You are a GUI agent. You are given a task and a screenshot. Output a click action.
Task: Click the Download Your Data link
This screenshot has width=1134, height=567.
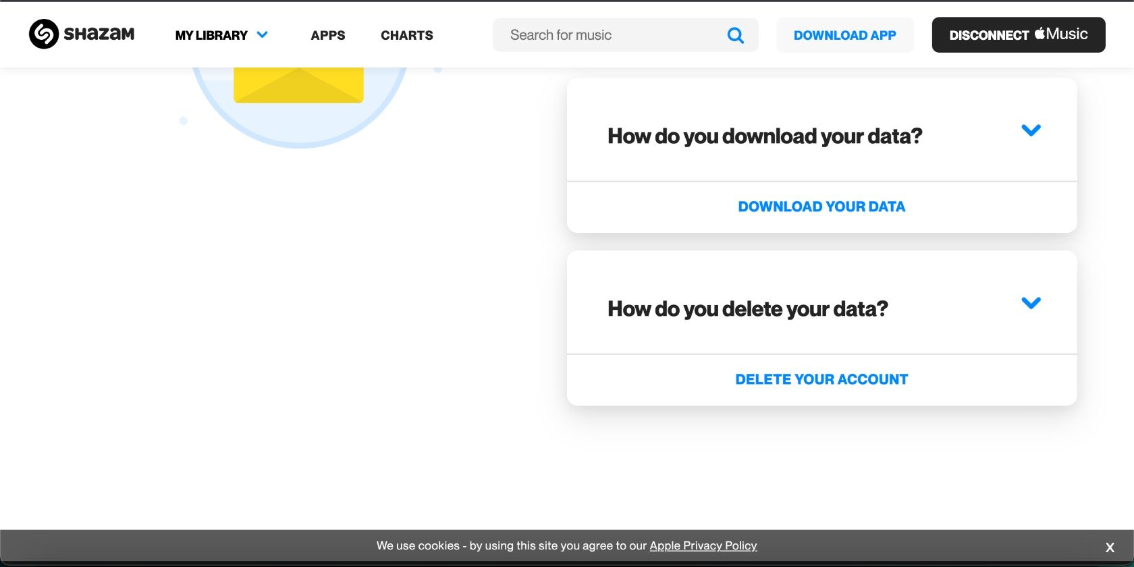pos(822,207)
